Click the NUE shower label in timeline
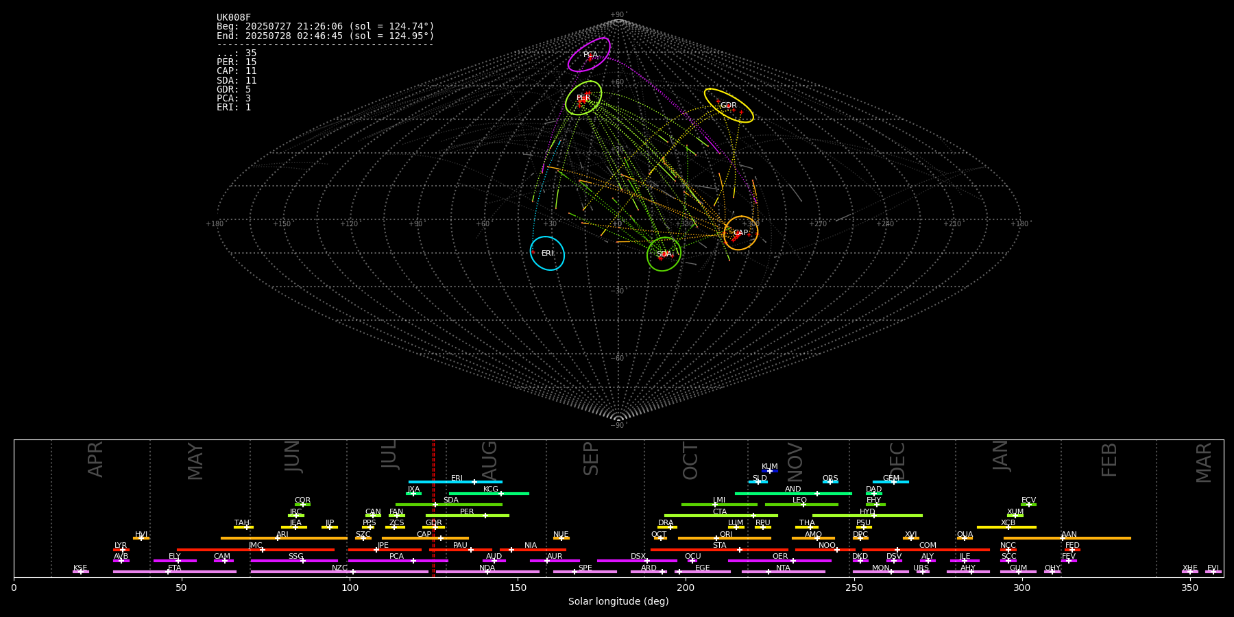 point(561,535)
